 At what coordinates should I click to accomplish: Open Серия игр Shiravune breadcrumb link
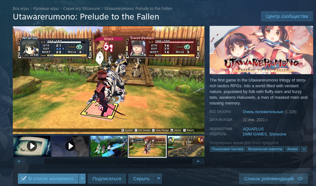pyautogui.click(x=81, y=8)
